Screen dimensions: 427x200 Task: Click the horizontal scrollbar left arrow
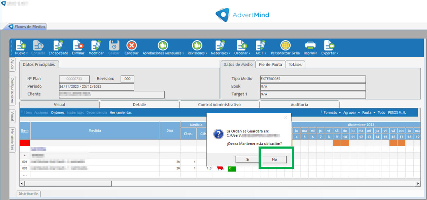[x=22, y=184]
